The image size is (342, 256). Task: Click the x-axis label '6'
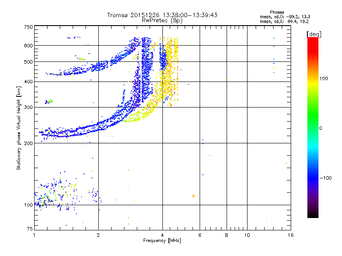pos(200,235)
